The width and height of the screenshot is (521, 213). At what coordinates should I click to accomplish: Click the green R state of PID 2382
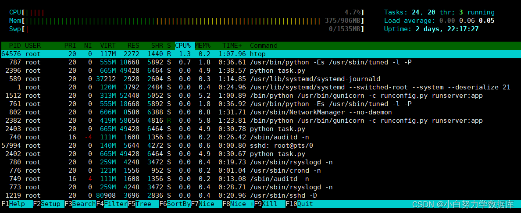click(x=169, y=120)
